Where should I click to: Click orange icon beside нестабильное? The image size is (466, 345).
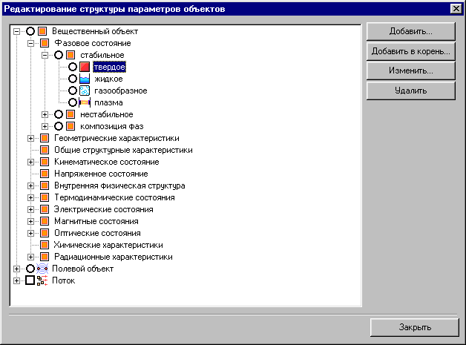pyautogui.click(x=70, y=114)
